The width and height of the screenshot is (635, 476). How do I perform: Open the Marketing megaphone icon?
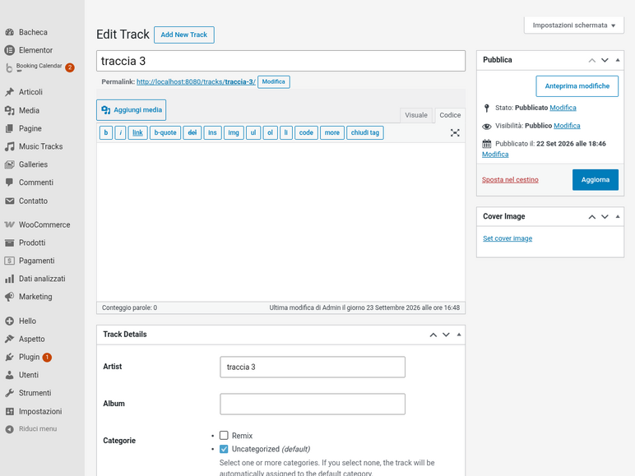[x=10, y=297]
